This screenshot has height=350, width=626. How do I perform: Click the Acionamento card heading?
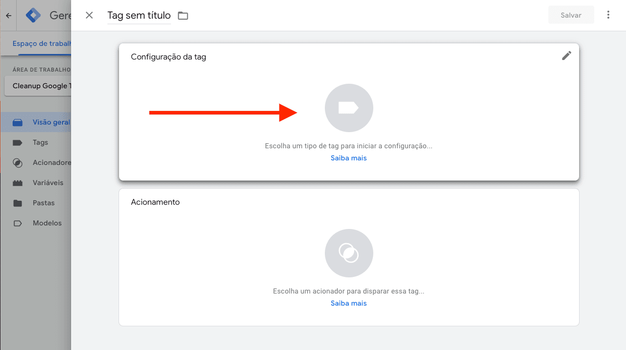155,202
